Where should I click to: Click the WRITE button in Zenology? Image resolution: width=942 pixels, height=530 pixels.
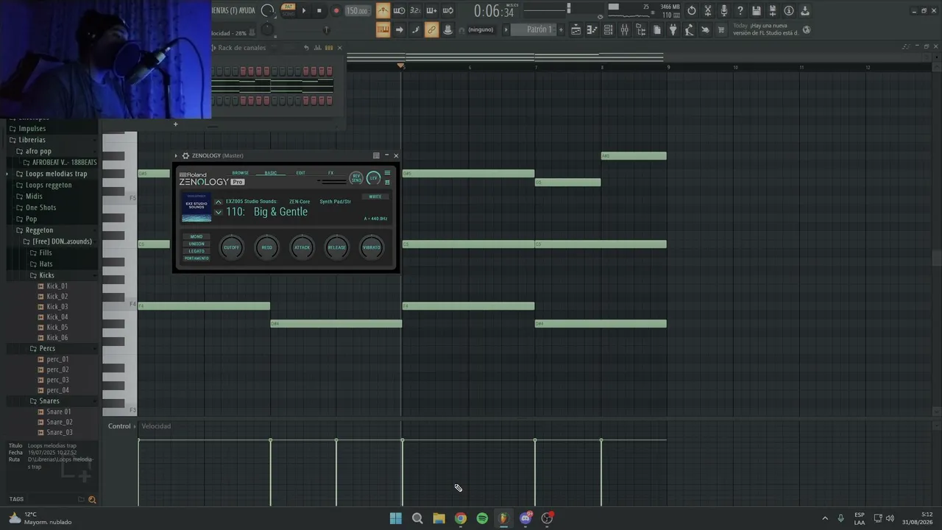pos(375,197)
